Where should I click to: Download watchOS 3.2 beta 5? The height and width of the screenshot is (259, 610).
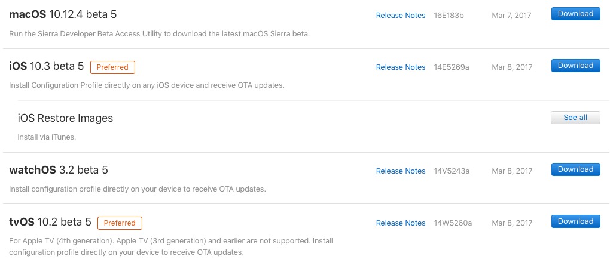(x=575, y=169)
